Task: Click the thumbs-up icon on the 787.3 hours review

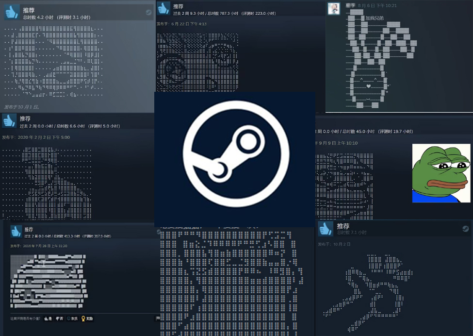Action: tap(163, 8)
